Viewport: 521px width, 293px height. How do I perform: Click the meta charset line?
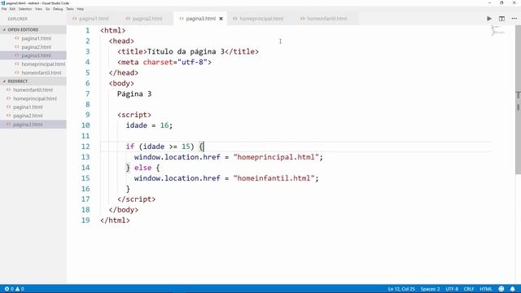[164, 63]
